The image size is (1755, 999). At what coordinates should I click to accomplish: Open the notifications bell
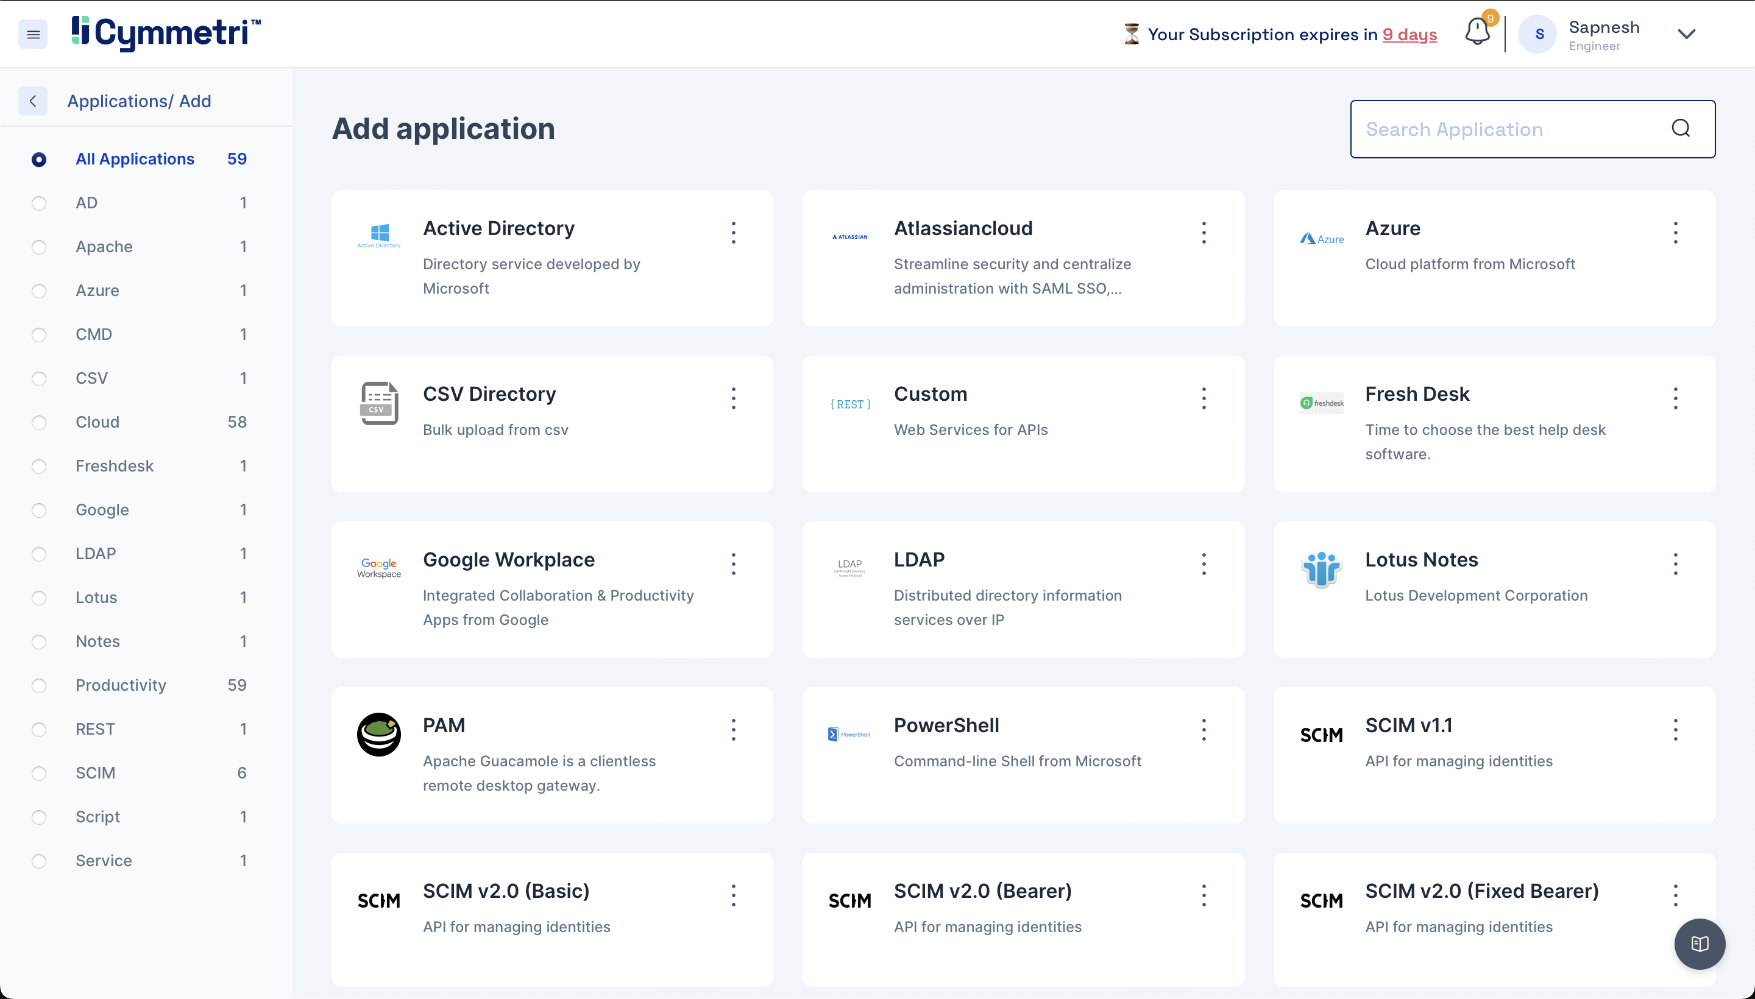[1477, 32]
